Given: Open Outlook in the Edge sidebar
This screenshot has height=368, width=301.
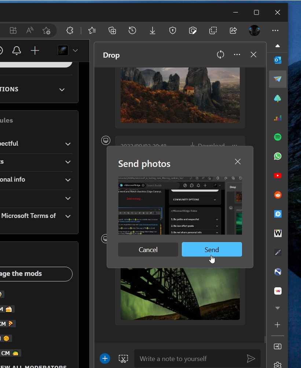Looking at the screenshot, I should [x=278, y=60].
